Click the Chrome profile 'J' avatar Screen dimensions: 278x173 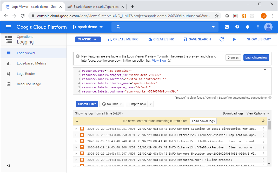(x=264, y=16)
